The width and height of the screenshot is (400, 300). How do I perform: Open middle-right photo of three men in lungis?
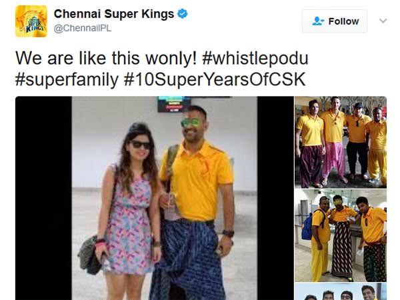coord(341,235)
